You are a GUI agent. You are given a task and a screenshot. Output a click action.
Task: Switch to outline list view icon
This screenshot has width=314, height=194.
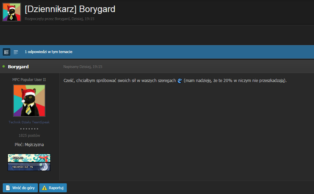click(16, 52)
